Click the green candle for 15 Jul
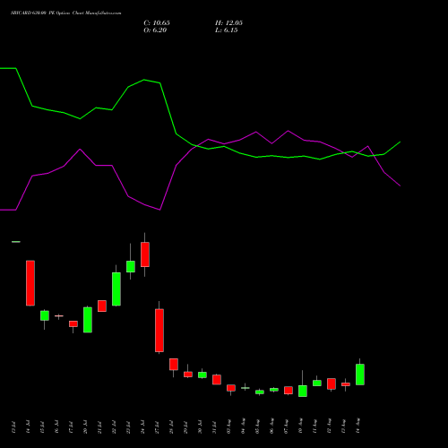Image resolution: width=448 pixels, height=448 pixels. 45,315
